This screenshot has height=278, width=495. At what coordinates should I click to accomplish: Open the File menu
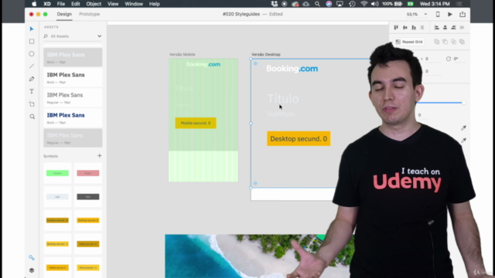click(61, 4)
